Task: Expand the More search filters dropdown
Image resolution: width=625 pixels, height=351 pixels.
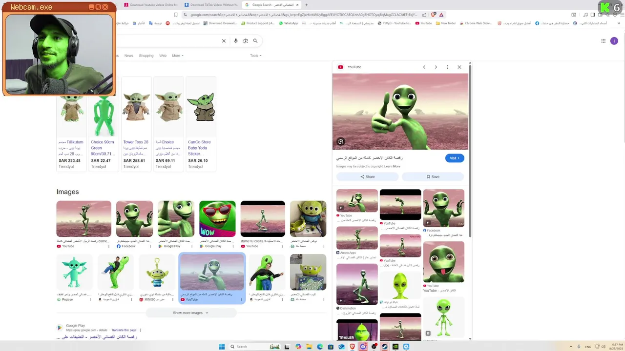Action: [178, 56]
